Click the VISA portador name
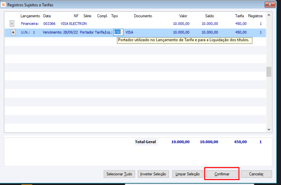The width and height of the screenshot is (281, 185). pyautogui.click(x=129, y=32)
